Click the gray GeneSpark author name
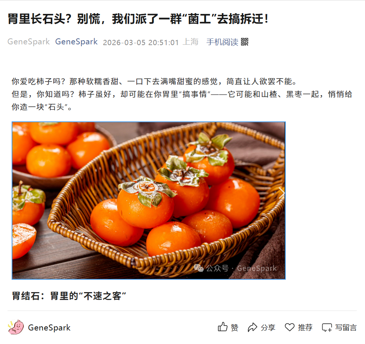365x344 pixels. pos(29,42)
